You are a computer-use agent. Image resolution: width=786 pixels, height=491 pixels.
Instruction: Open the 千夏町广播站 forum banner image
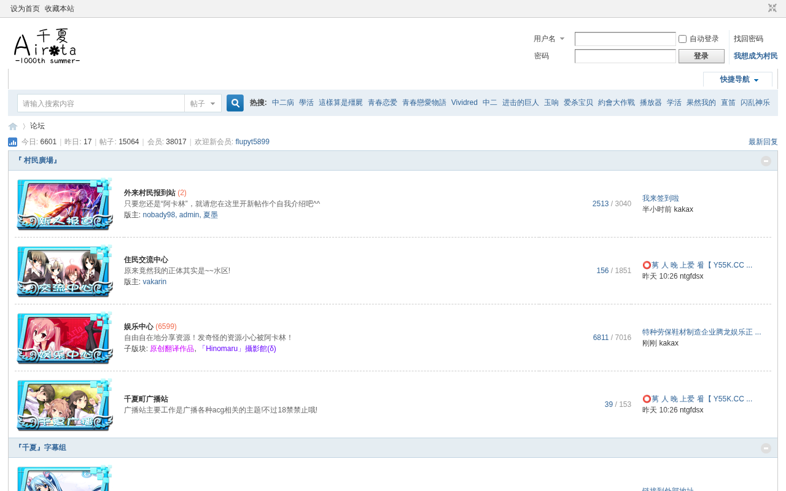(64, 405)
